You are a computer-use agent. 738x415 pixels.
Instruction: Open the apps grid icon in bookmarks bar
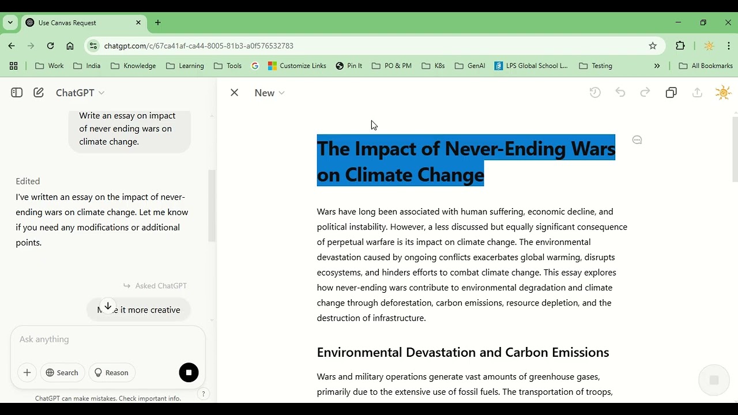[13, 66]
